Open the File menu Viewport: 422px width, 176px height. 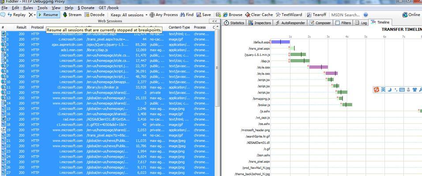[4, 8]
